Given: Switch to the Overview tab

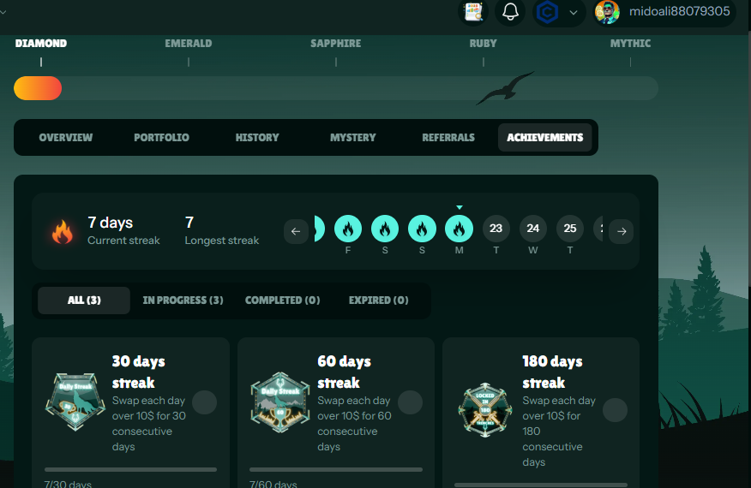Looking at the screenshot, I should (x=66, y=137).
